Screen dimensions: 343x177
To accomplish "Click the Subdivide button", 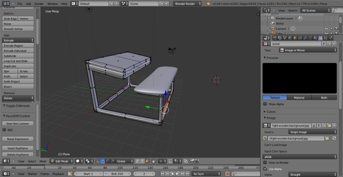I will tap(18, 56).
